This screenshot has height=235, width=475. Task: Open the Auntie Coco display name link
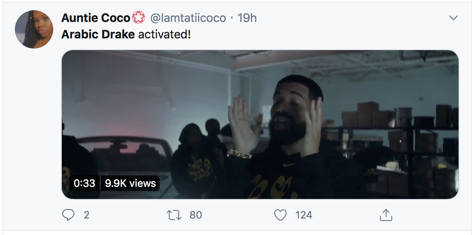(x=96, y=18)
